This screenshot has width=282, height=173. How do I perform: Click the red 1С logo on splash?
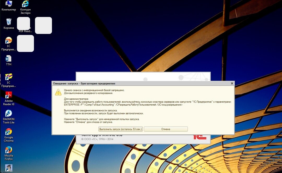click(x=200, y=137)
